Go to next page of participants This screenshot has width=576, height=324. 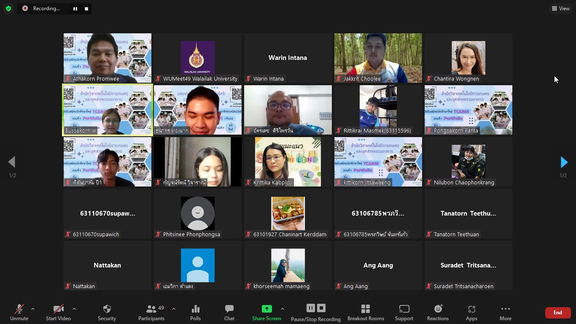(564, 162)
